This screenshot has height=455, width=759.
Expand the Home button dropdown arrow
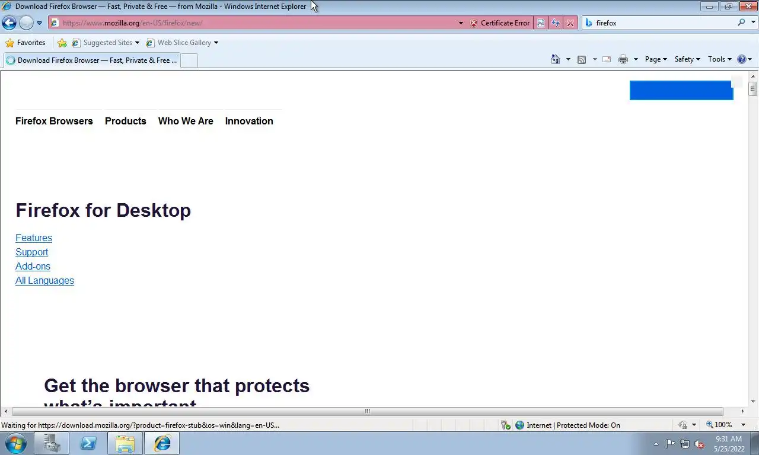(568, 59)
